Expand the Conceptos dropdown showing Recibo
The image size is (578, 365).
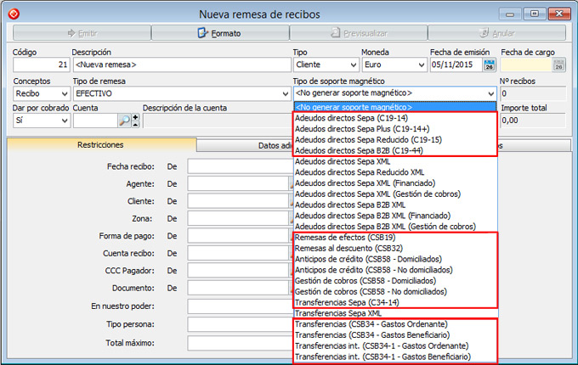[x=64, y=93]
